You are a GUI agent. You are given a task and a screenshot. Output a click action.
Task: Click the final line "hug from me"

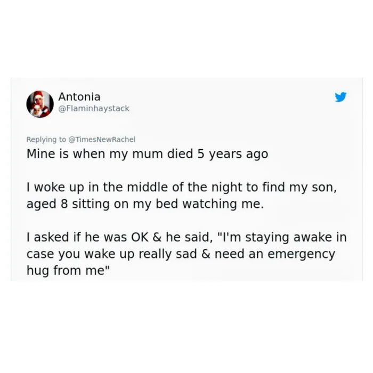point(68,271)
